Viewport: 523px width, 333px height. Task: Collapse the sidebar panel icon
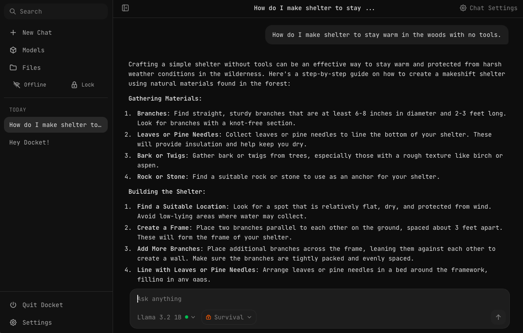click(125, 8)
